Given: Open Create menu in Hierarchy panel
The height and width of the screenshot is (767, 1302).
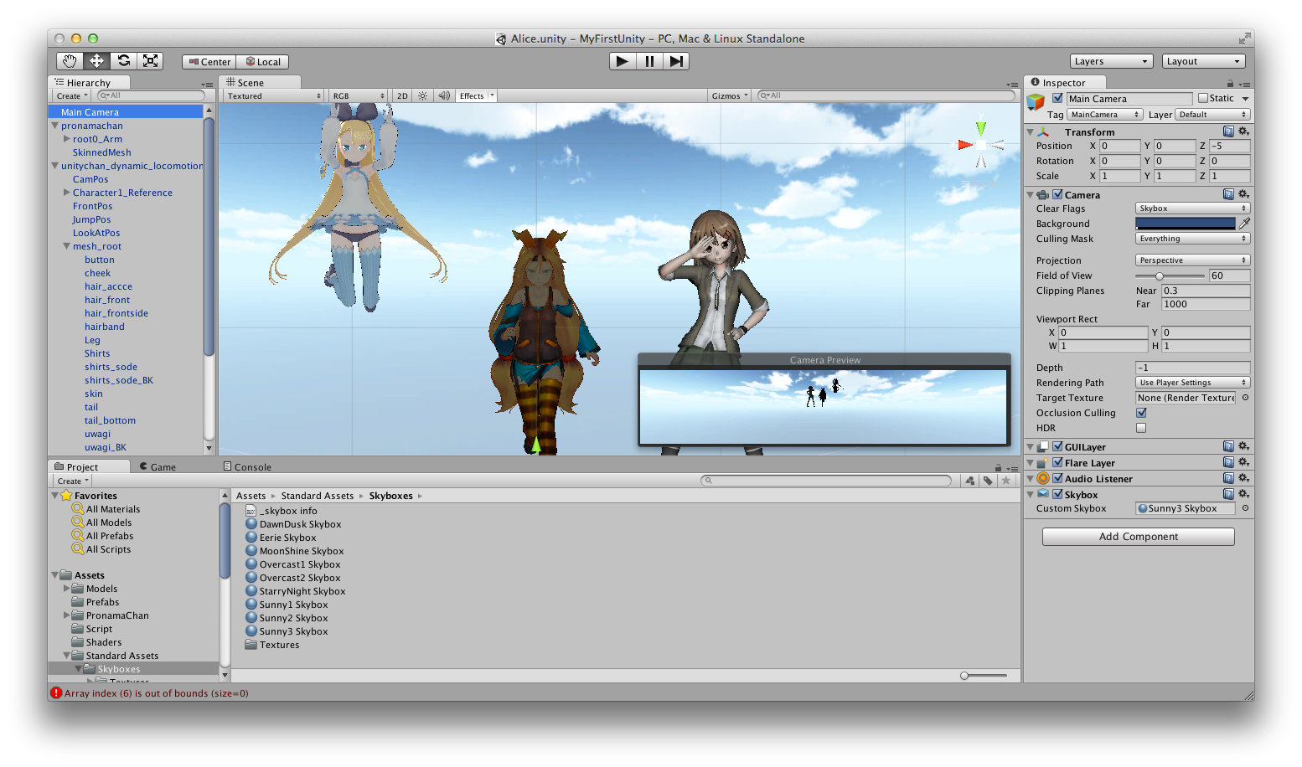Looking at the screenshot, I should pyautogui.click(x=72, y=96).
